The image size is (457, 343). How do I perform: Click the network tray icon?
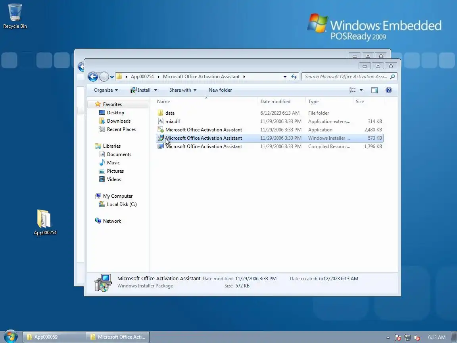click(x=407, y=337)
